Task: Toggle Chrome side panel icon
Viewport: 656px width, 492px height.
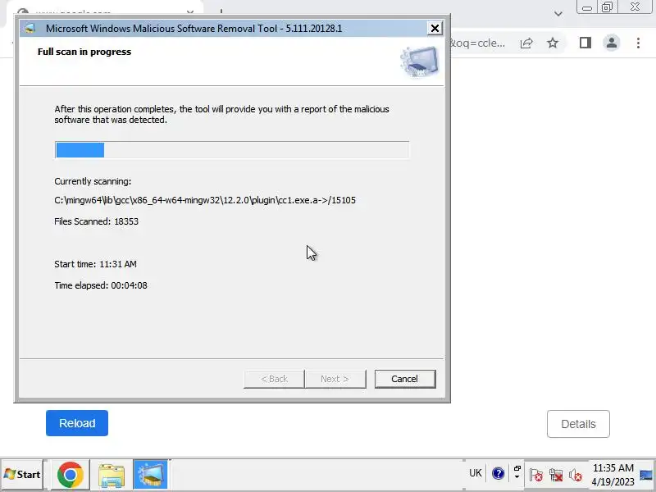Action: (x=585, y=43)
